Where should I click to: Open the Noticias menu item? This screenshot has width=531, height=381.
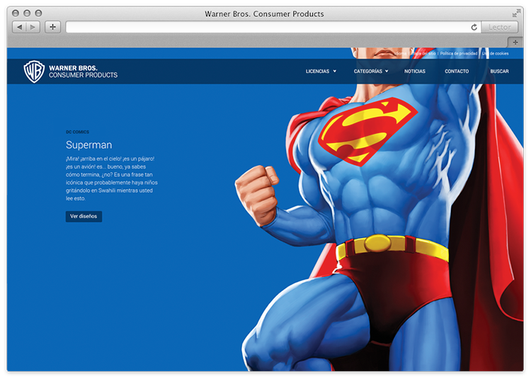click(415, 72)
